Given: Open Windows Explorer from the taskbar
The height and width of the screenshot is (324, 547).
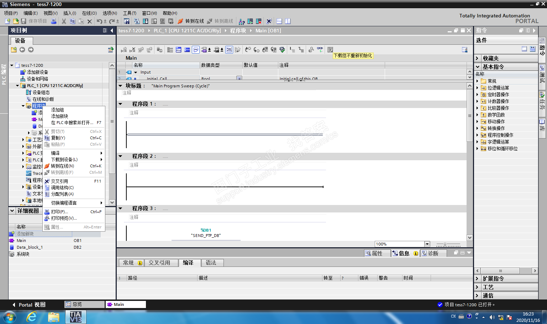Looking at the screenshot, I should coord(53,317).
